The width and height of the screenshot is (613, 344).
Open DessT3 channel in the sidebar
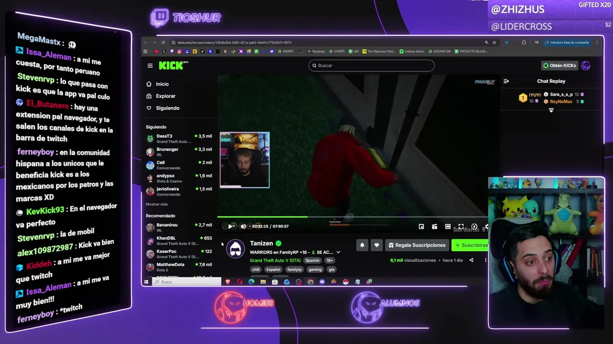[x=179, y=139]
